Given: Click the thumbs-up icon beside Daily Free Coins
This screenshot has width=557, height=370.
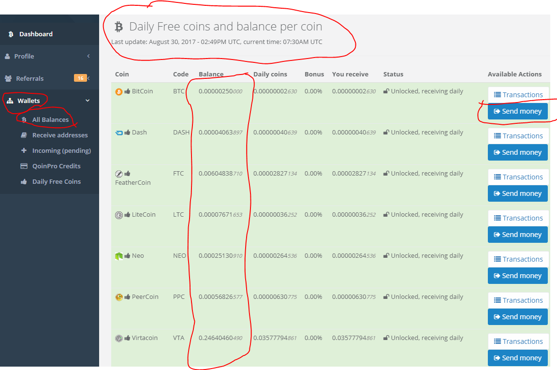Looking at the screenshot, I should click(24, 182).
